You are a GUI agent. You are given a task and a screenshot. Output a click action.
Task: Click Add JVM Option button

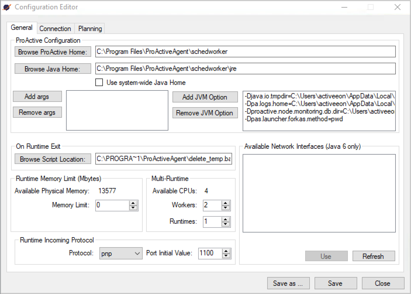[x=205, y=97]
